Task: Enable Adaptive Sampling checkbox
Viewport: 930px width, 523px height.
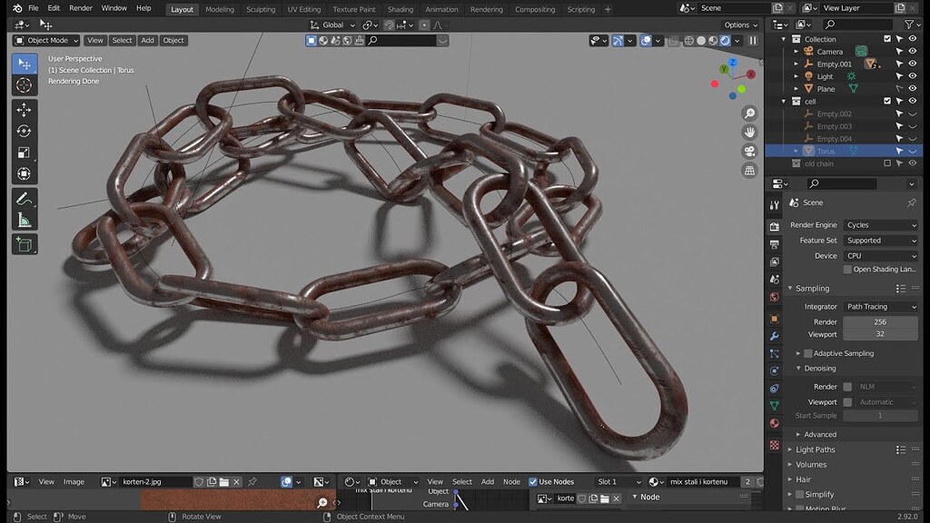Action: [807, 353]
